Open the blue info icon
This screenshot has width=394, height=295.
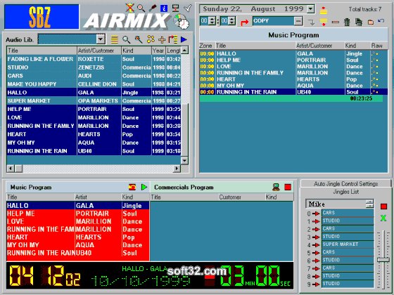(x=164, y=8)
